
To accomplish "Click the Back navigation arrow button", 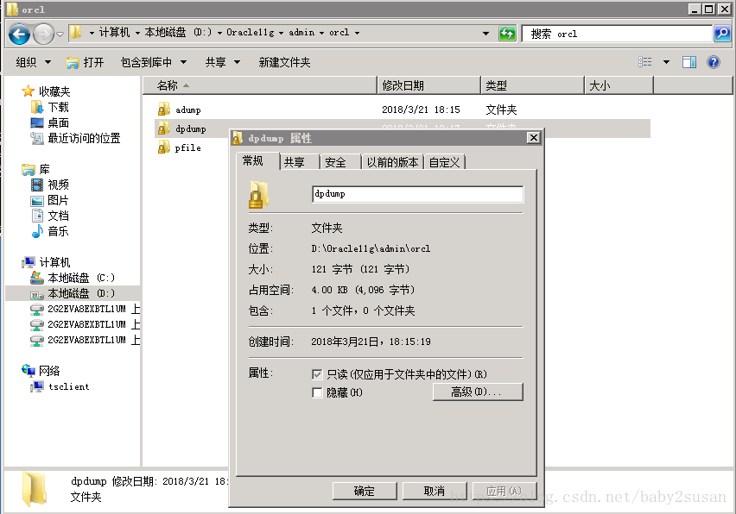I will (x=19, y=34).
